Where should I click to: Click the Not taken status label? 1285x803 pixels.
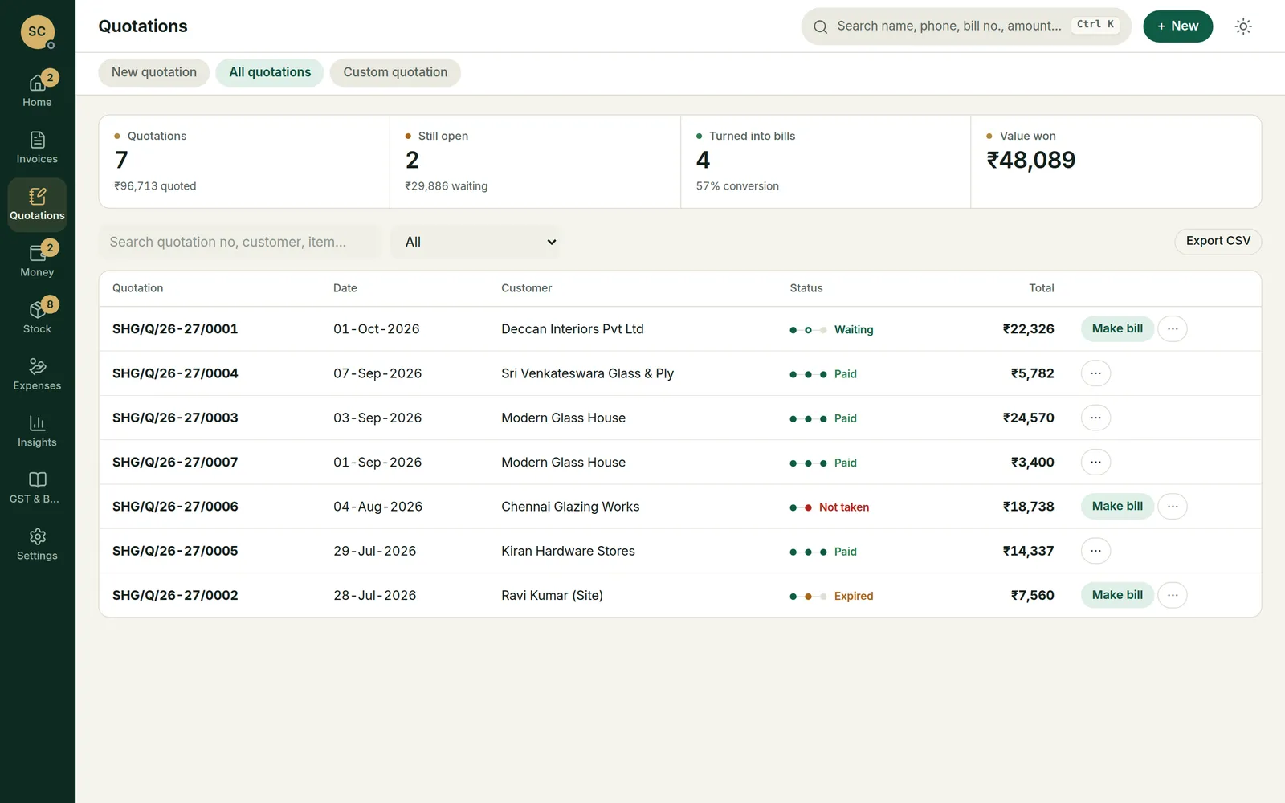[x=844, y=507]
